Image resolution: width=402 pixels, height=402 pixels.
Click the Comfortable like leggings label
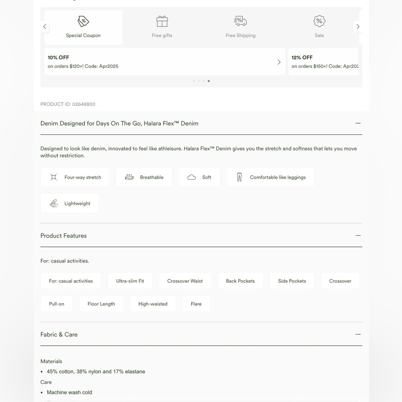278,177
